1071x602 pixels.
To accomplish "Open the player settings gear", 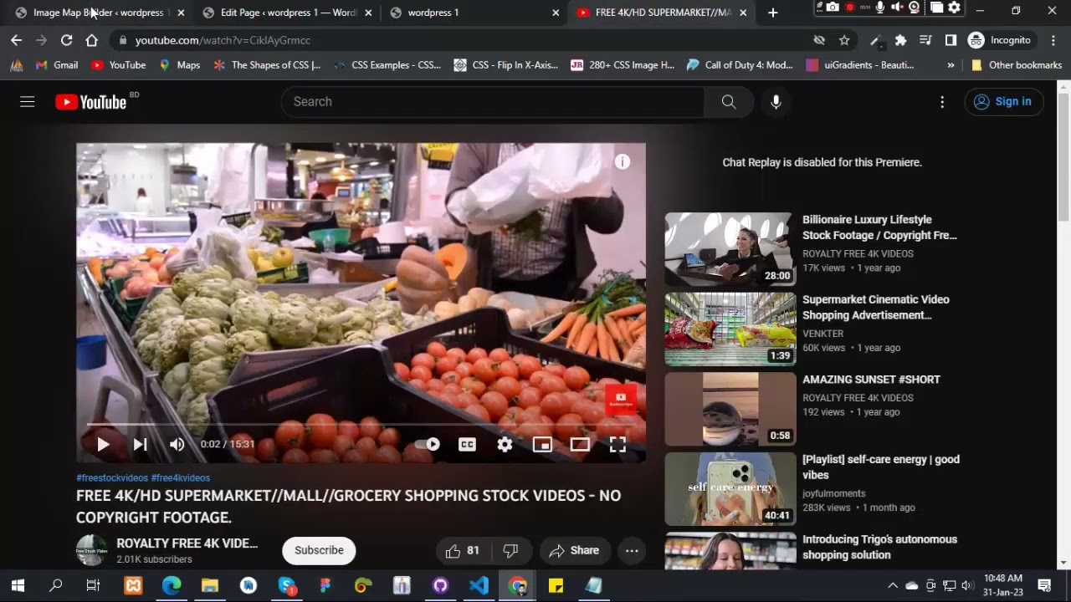I will pyautogui.click(x=505, y=445).
